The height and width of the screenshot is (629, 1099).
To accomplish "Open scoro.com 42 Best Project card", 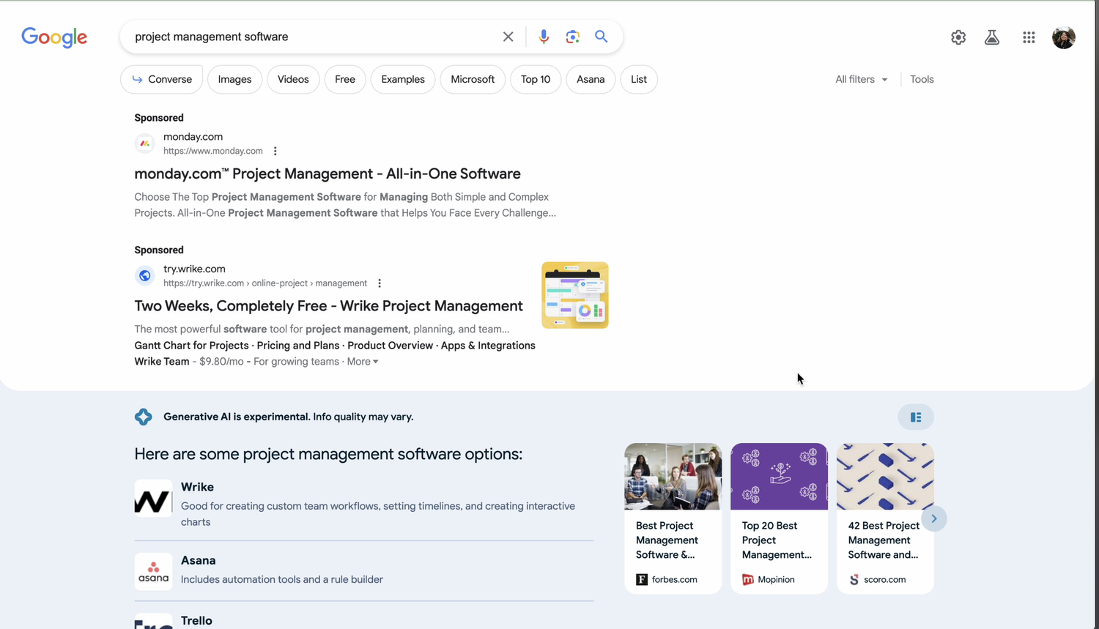I will (x=885, y=518).
